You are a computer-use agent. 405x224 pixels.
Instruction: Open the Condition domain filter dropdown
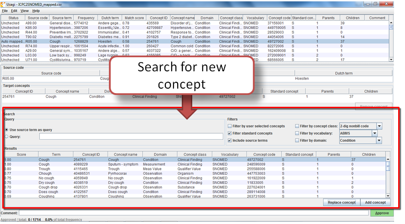tap(379, 140)
